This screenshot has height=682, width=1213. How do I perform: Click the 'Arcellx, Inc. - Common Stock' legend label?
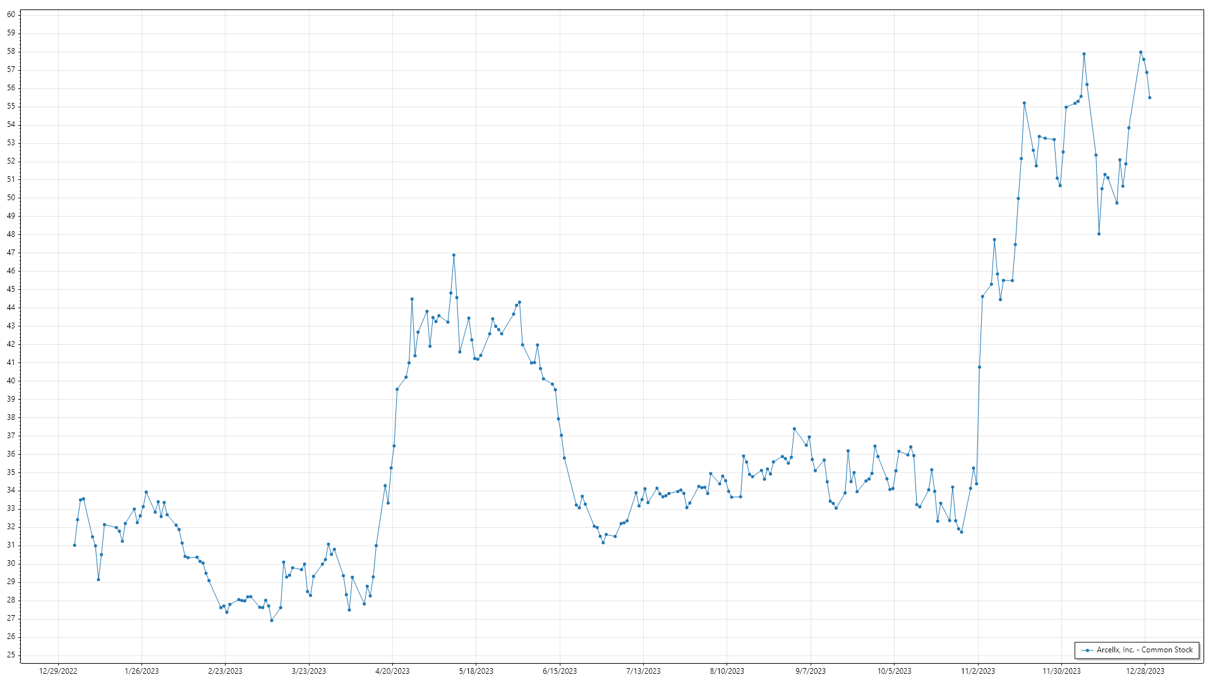[1145, 650]
